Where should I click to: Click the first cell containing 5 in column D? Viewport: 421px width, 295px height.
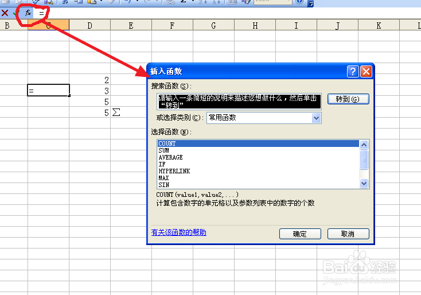(x=89, y=102)
